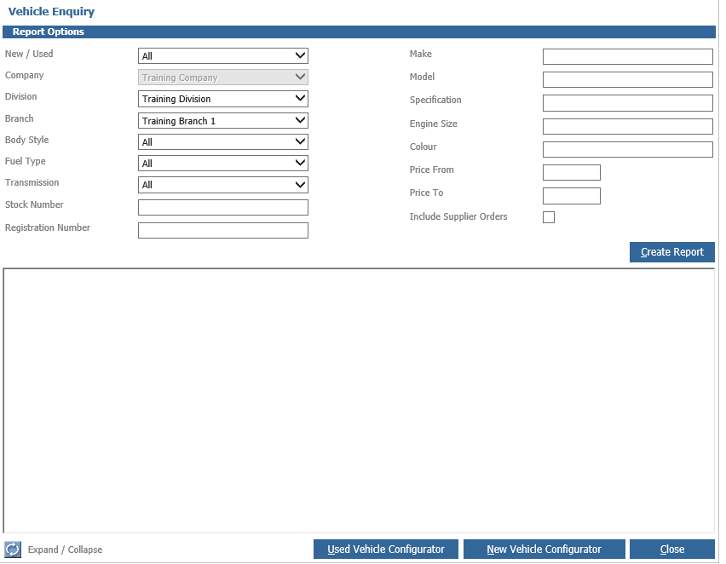Click the Create Report button
726x564 pixels.
tap(671, 252)
